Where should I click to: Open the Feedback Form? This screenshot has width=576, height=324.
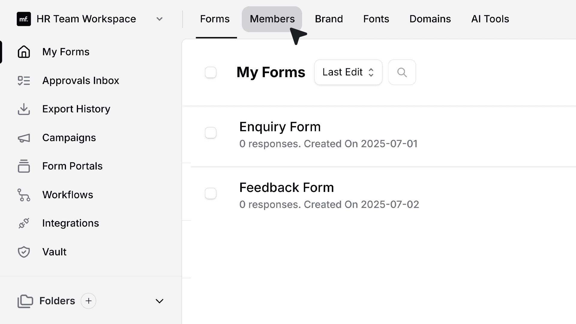[286, 188]
